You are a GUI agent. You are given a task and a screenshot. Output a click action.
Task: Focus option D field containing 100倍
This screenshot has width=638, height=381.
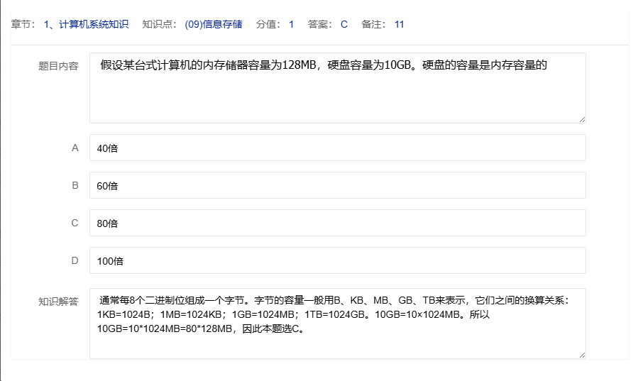pos(337,260)
